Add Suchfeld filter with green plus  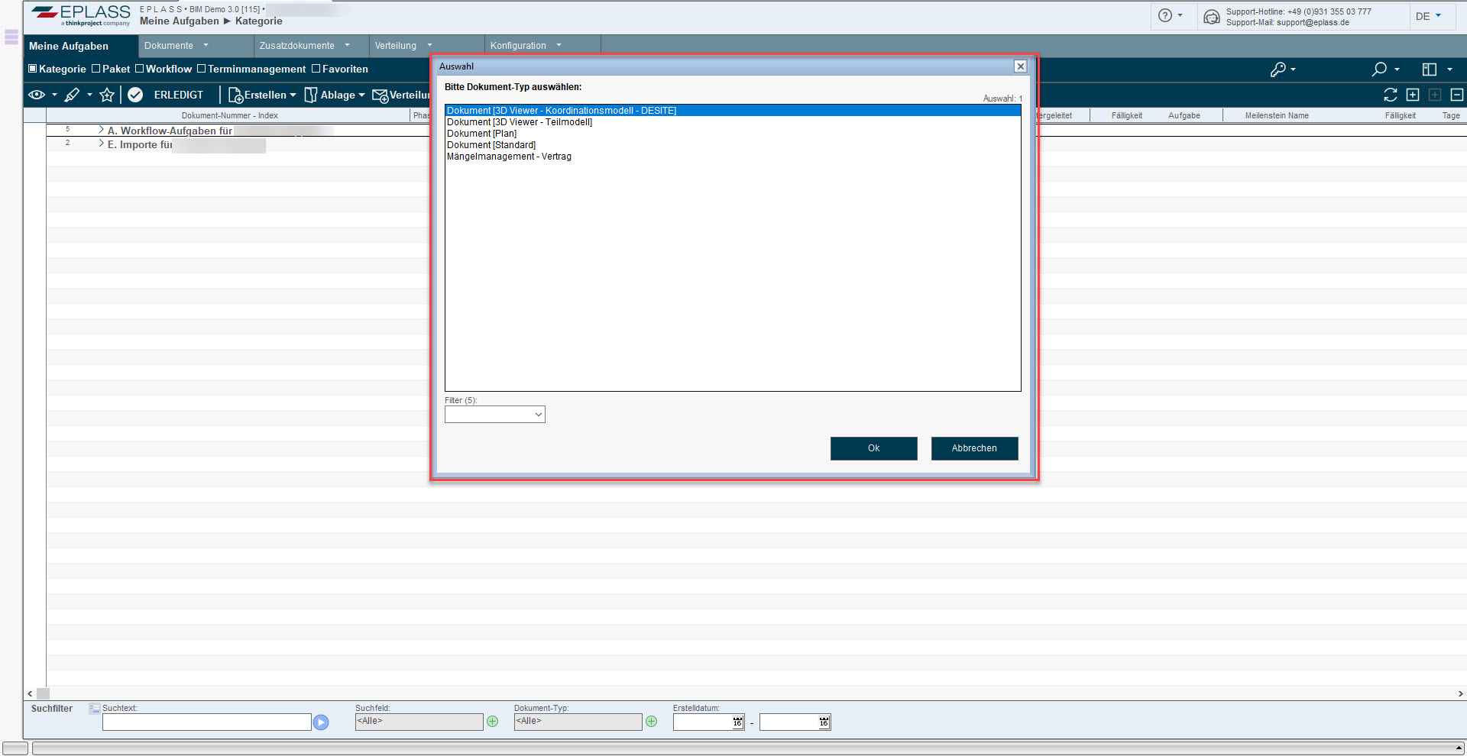point(493,722)
